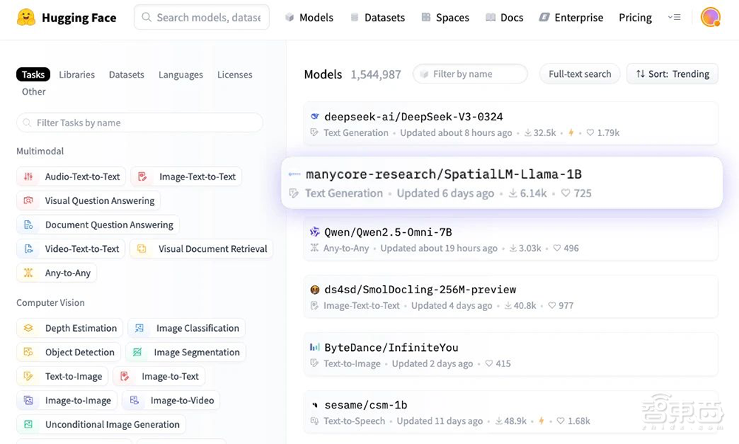Toggle the Audio-Text-to-Text task filter

[x=72, y=177]
